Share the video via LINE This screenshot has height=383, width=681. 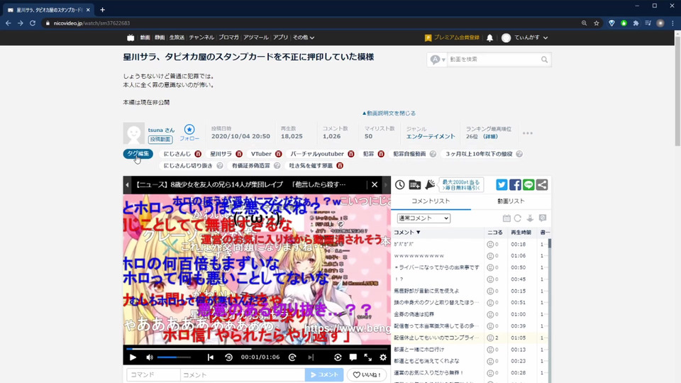coord(528,184)
